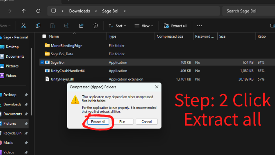The height and width of the screenshot is (155, 275).
Task: Click pin icon beside Music
Action: 26,143
